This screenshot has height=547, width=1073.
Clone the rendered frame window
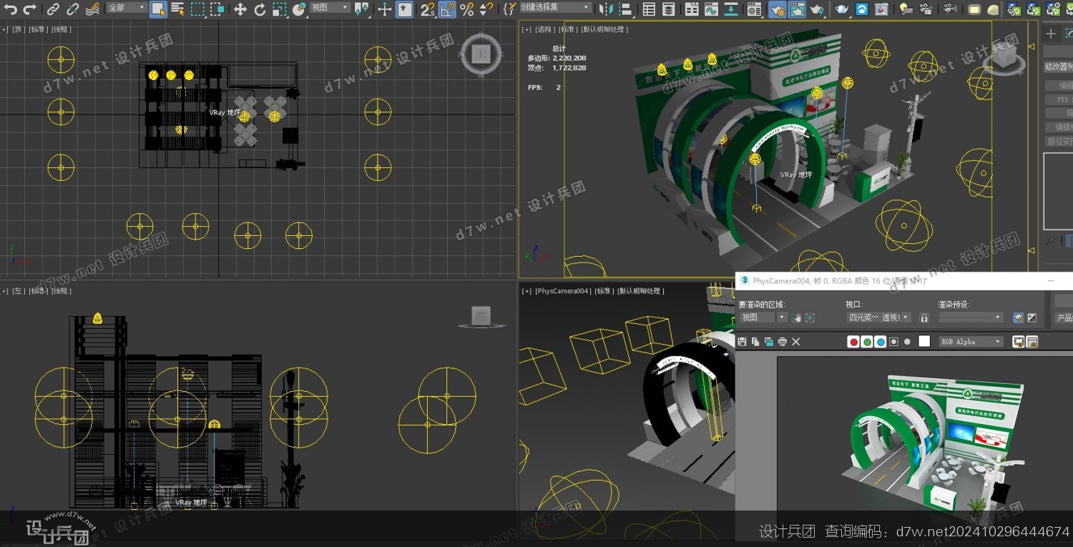coord(769,342)
